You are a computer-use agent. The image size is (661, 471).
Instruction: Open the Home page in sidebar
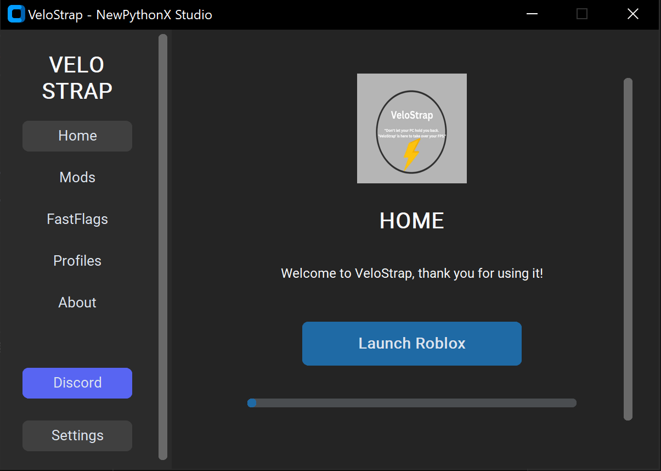pyautogui.click(x=77, y=136)
